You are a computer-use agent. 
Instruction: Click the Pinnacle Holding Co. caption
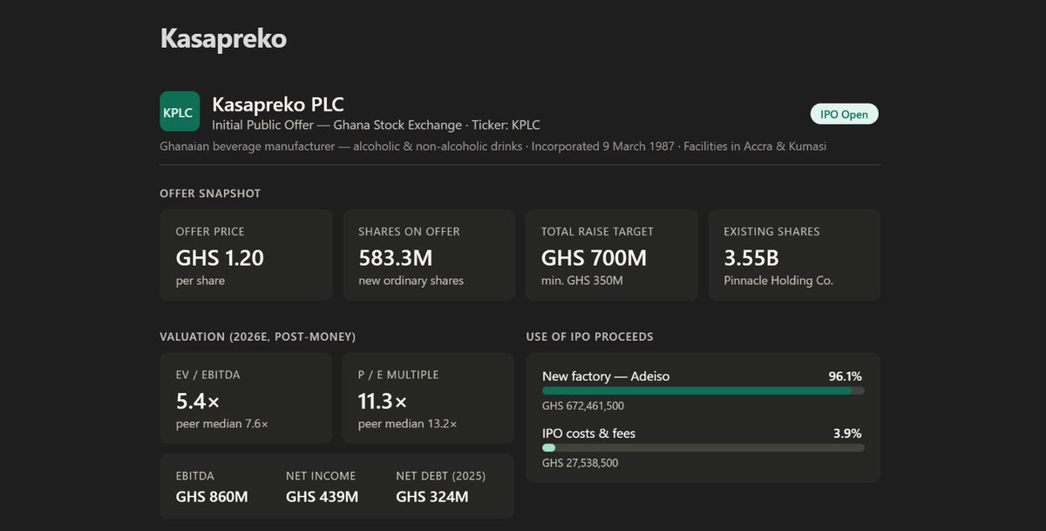coord(778,281)
